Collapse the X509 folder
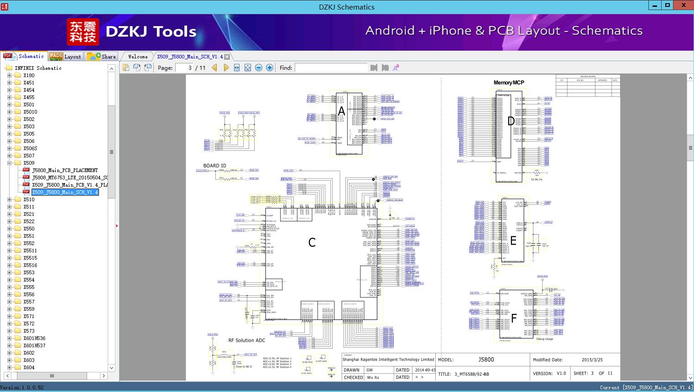 click(10, 163)
